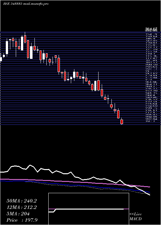This screenshot has width=161, height=225.
Task: Click the white price line peak in lower panel
Action: [x=30, y=165]
